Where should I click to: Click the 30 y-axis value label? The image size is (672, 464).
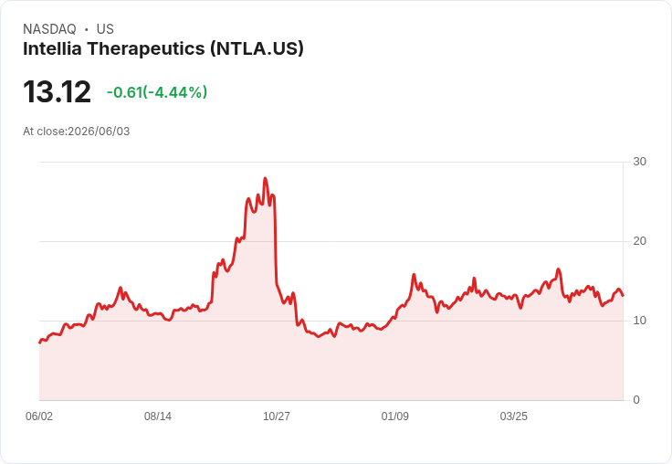(x=639, y=162)
